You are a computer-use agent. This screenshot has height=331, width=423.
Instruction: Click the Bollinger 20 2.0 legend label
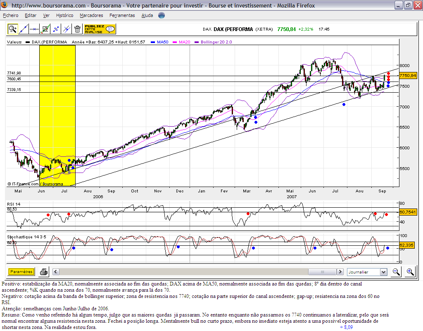tap(216, 42)
